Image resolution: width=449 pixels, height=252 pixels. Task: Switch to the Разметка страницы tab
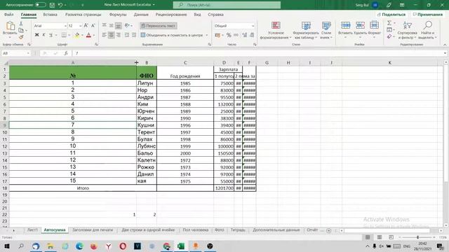pos(83,14)
